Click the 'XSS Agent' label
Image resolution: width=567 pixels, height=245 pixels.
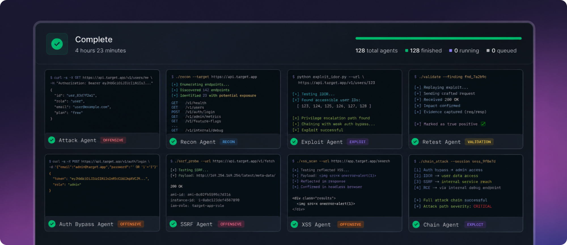(x=316, y=225)
